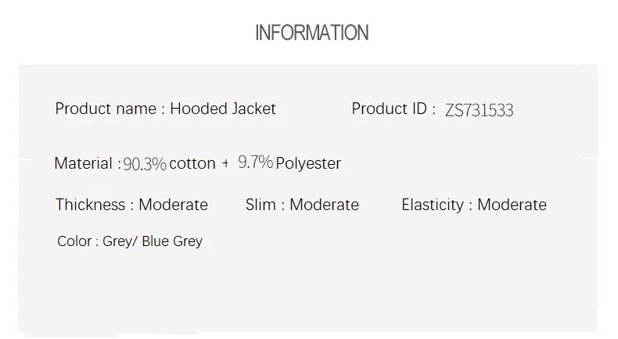Click Moderate value next to Thickness
Screen dimensions: 618x339
coord(174,205)
